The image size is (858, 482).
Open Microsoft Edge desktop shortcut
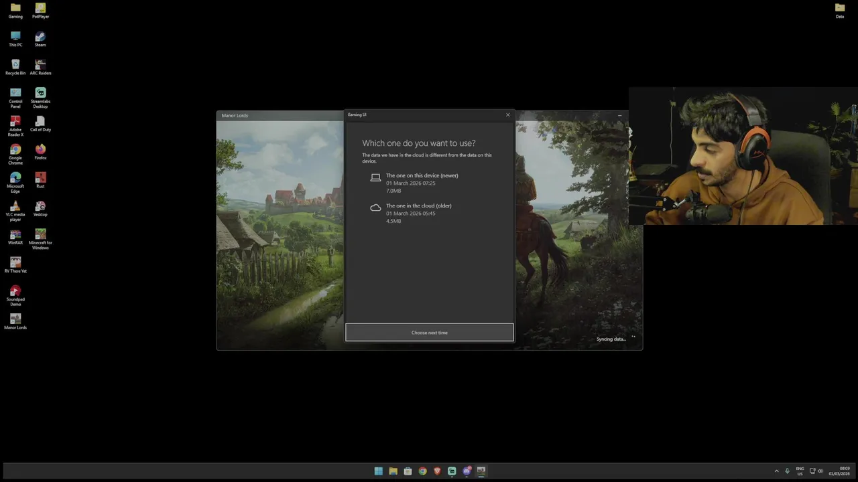coord(15,183)
